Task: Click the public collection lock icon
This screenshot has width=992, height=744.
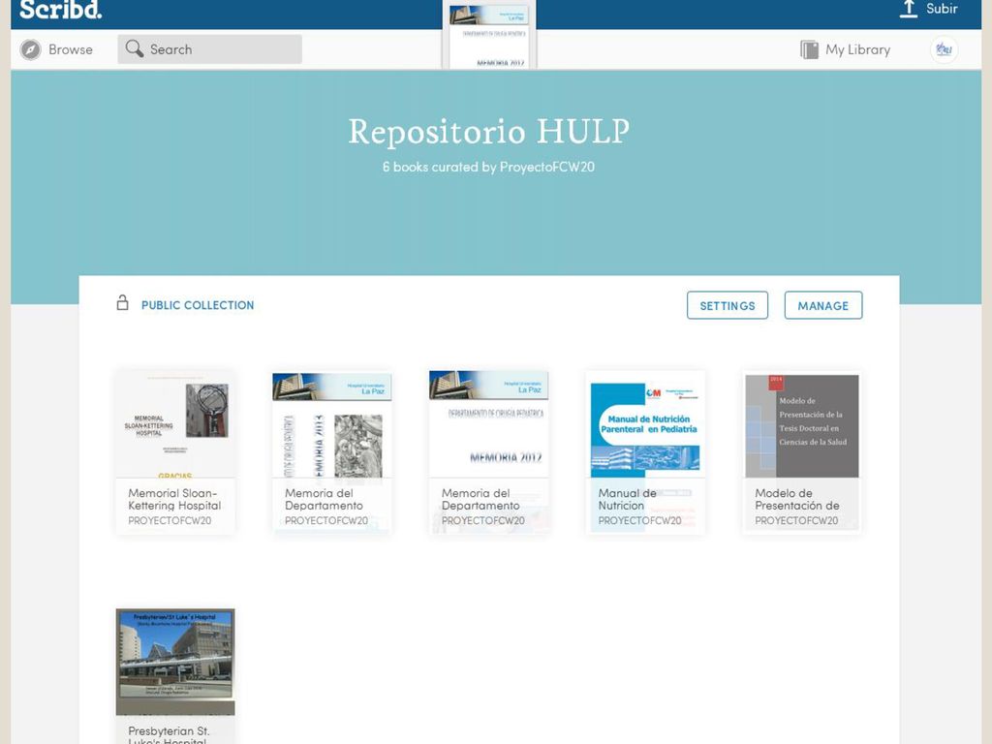Action: tap(123, 302)
